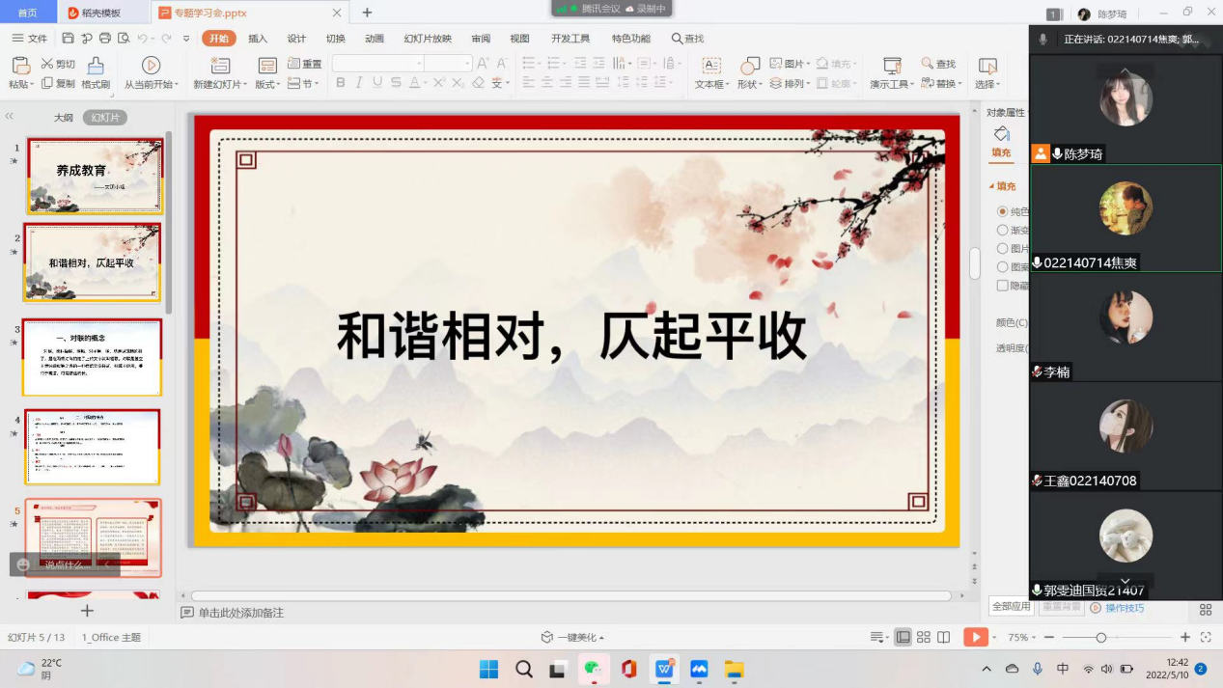Tick the 隐藏 hide background checkbox

click(x=1002, y=286)
